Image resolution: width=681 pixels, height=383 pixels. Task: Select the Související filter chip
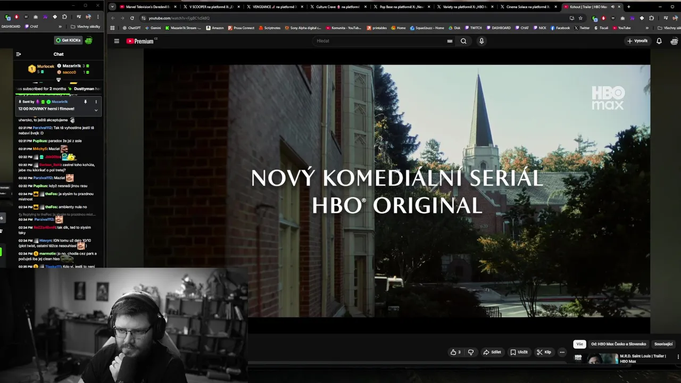[663, 344]
